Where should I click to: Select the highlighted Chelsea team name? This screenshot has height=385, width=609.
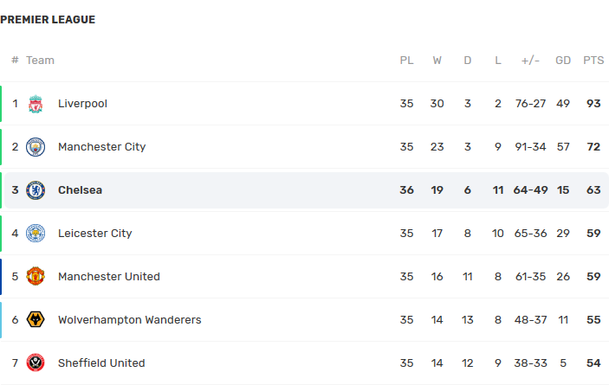pyautogui.click(x=80, y=190)
